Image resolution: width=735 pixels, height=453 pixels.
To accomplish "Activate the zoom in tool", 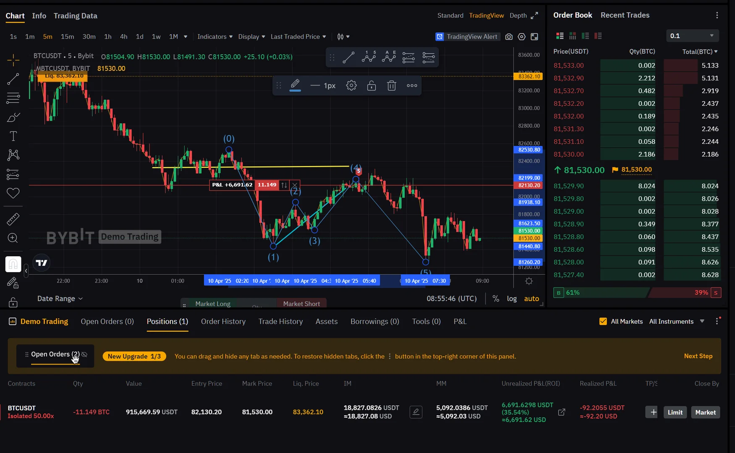I will pos(13,238).
